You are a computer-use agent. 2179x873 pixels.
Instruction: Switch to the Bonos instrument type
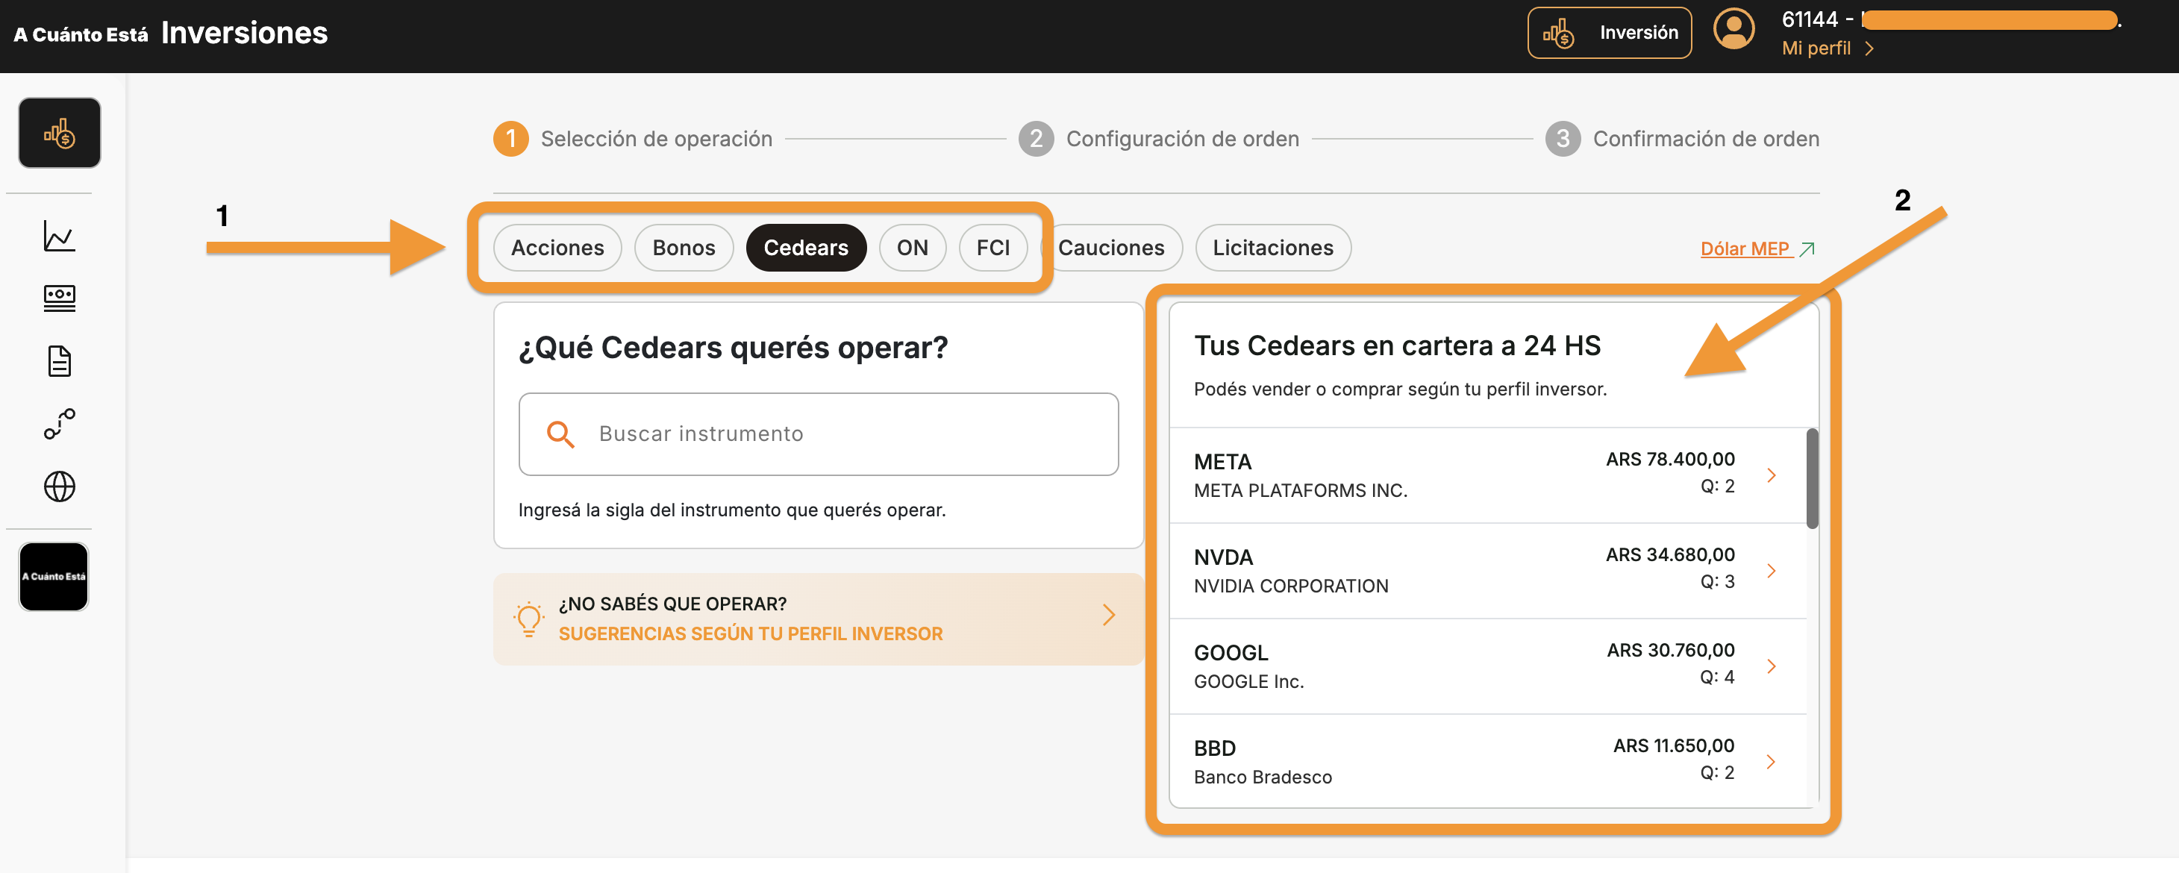coord(684,247)
